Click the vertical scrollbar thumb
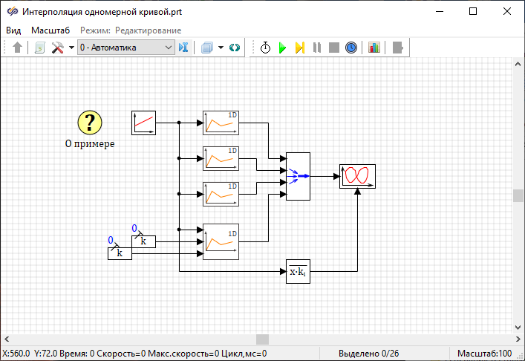525x361 pixels. coord(518,195)
